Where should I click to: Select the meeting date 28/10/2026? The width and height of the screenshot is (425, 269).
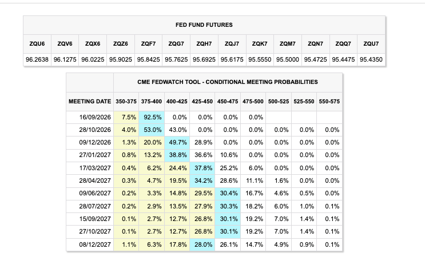coord(90,130)
